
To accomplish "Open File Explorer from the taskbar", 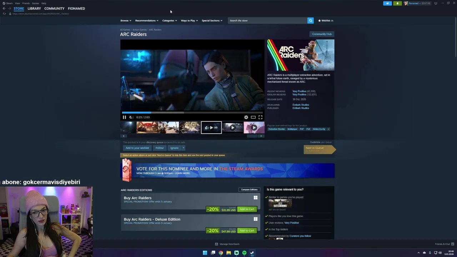I will pos(228,253).
